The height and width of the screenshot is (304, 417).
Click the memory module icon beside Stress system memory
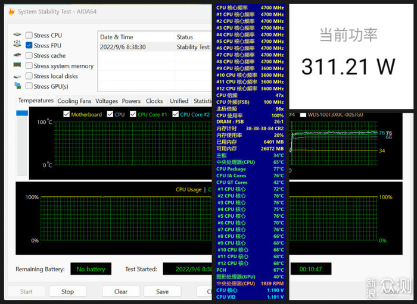point(17,65)
